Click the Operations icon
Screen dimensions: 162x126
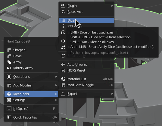[9, 77]
